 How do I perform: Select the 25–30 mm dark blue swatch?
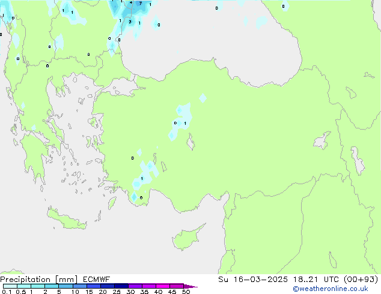[x=121, y=286]
